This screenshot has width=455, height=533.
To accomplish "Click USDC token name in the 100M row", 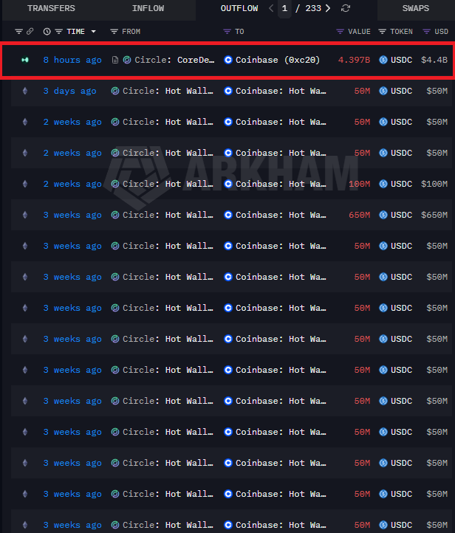I will pyautogui.click(x=401, y=184).
